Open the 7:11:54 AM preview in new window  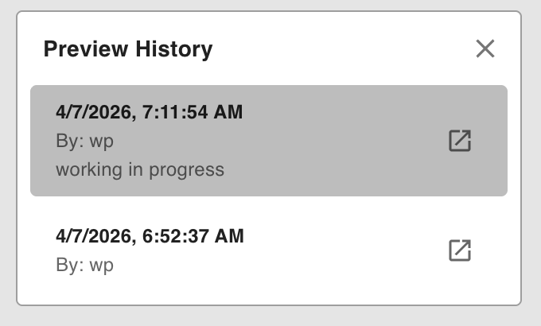(x=460, y=141)
